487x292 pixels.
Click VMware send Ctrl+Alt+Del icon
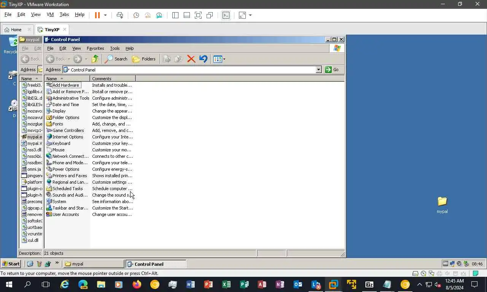tap(120, 15)
